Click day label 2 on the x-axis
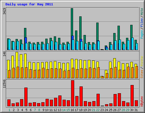The height and width of the screenshot is (113, 145). [x=14, y=110]
